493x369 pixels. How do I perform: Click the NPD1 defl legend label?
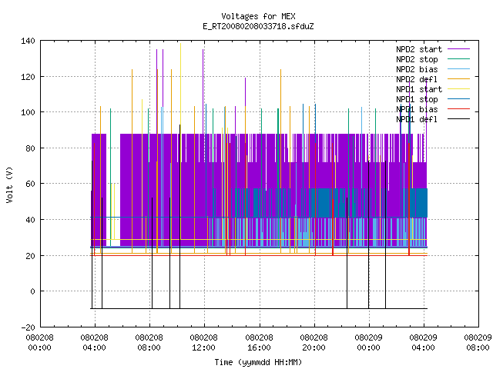[417, 119]
